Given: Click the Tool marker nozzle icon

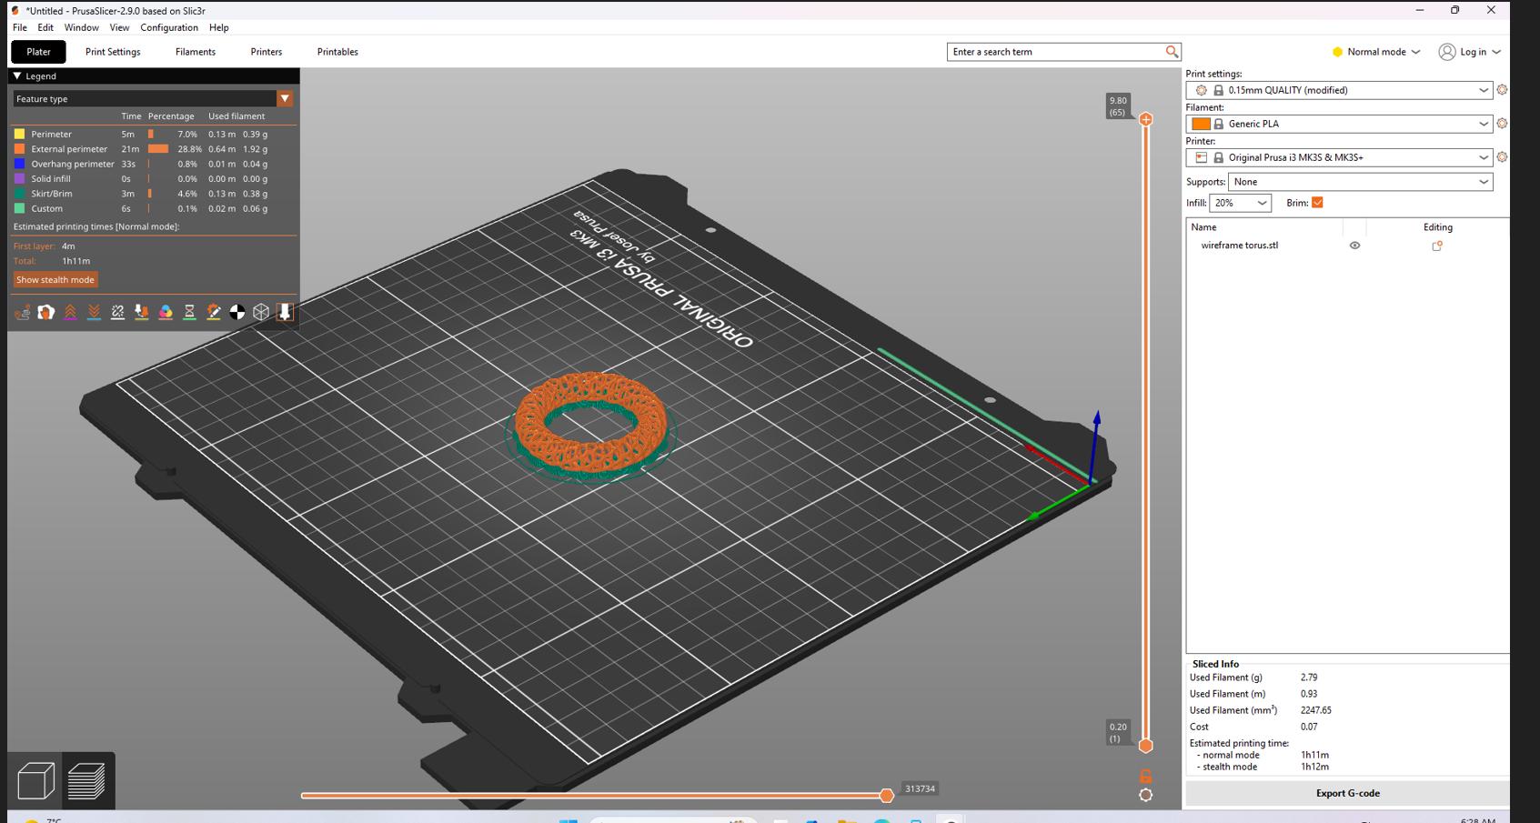Looking at the screenshot, I should (285, 312).
